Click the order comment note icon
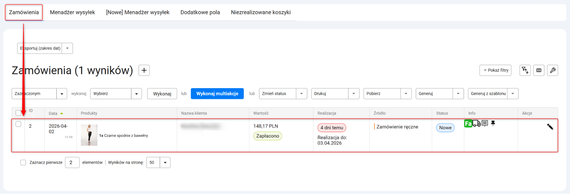The height and width of the screenshot is (194, 570). click(x=485, y=123)
